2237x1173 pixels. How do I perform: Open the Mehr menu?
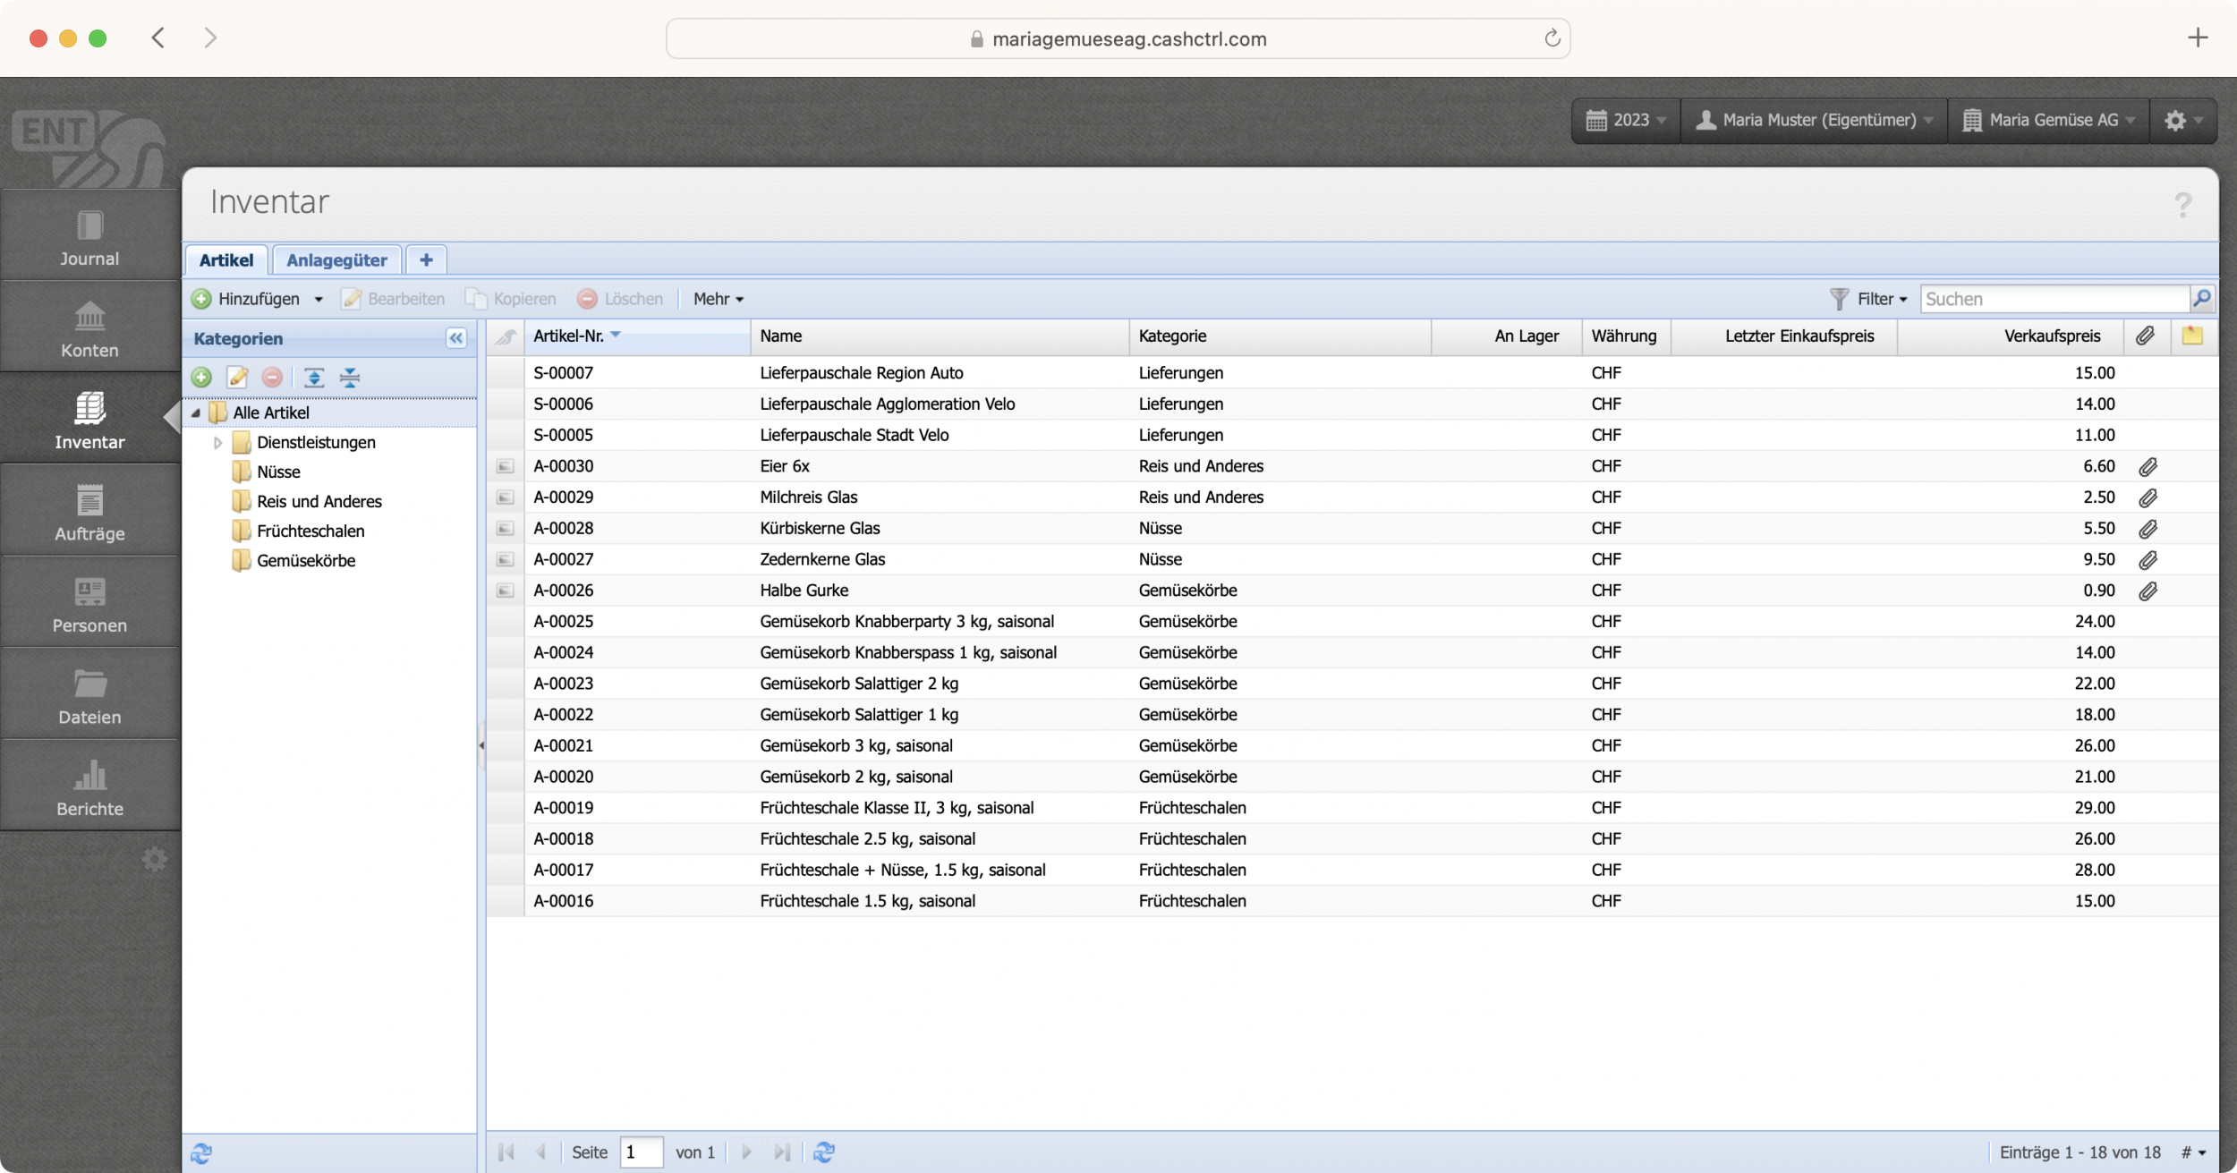[718, 299]
